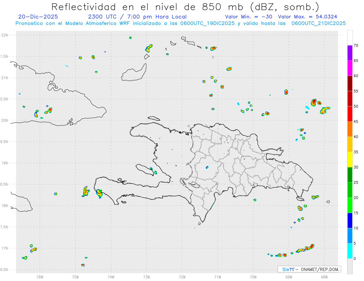Click the time label '2300 UTC / 7:00 pm Hora Local'

click(x=137, y=17)
